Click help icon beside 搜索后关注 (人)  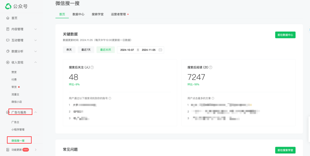point(92,67)
